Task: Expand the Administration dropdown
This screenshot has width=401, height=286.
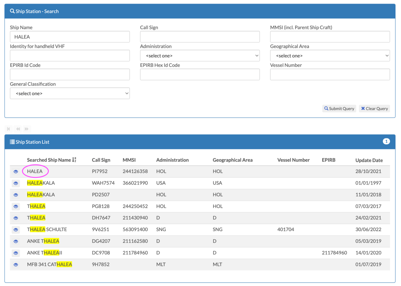Action: coord(200,56)
